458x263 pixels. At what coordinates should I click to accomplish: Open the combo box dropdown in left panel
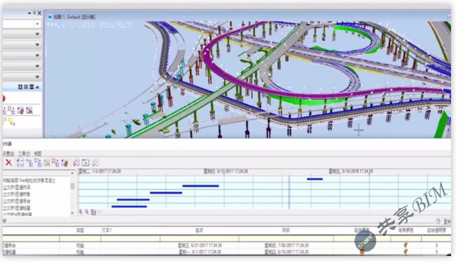coord(38,24)
